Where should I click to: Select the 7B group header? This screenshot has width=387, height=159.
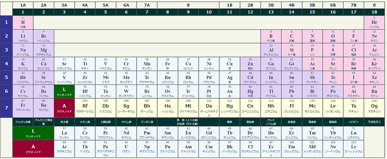tap(353, 5)
